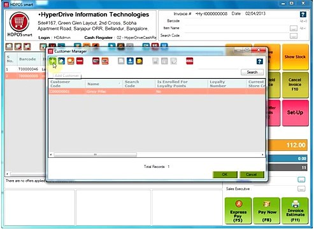
Task: Click the middle greyed-out icon in Customer Manager toolbar
Action: [x=164, y=61]
